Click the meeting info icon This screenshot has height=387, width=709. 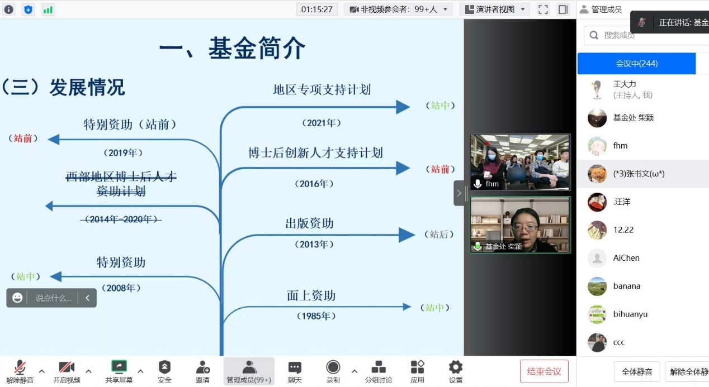(x=8, y=9)
